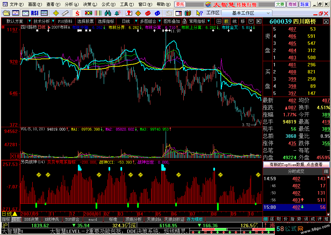Click the 选择指标 button

coord(106,21)
